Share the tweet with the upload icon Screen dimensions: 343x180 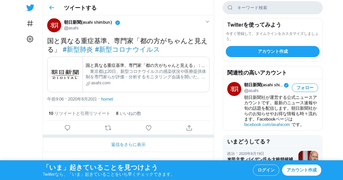(189, 128)
